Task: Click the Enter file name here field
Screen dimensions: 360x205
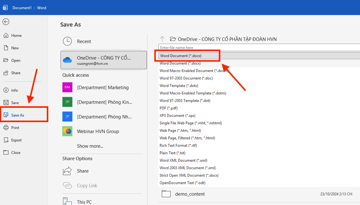Action: [x=259, y=48]
